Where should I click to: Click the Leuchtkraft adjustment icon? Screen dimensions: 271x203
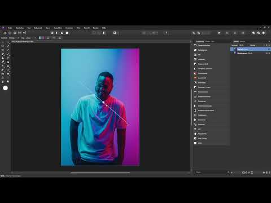pyautogui.click(x=195, y=78)
